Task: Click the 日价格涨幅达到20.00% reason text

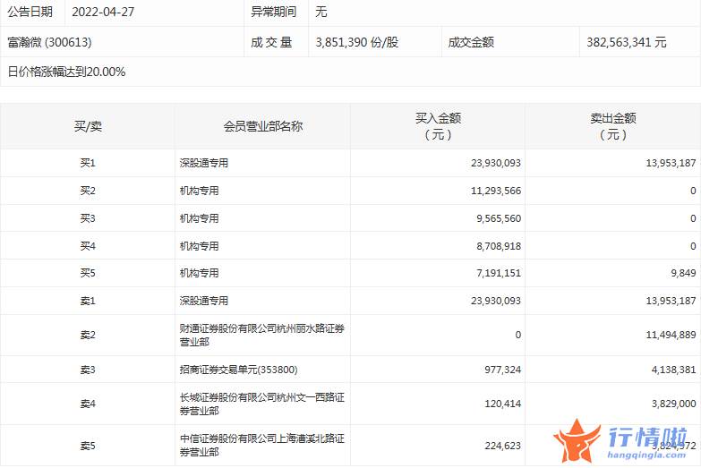Action: tap(66, 72)
